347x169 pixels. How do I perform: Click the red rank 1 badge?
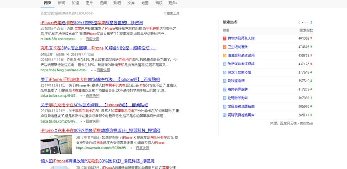(225, 38)
